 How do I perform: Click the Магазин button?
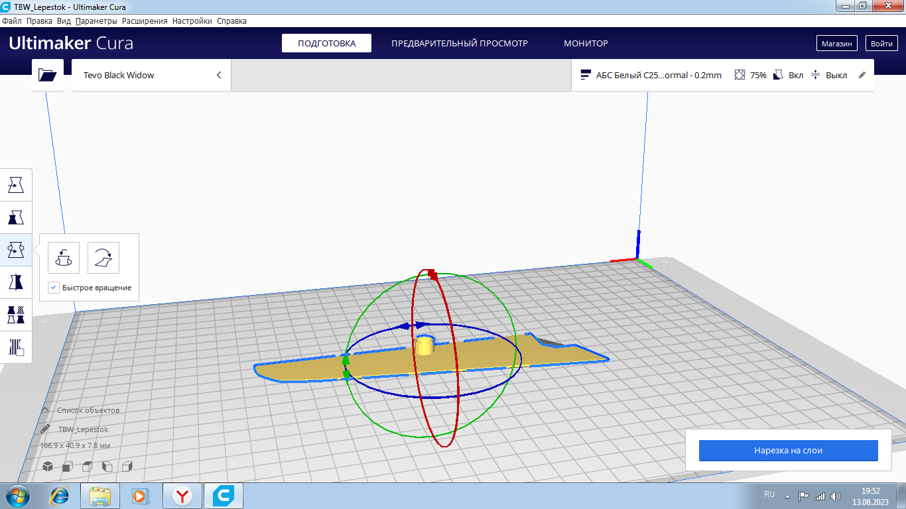click(836, 43)
